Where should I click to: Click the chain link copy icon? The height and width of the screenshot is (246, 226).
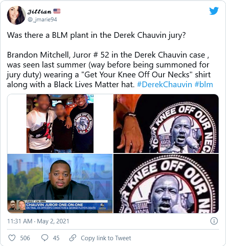(x=73, y=238)
